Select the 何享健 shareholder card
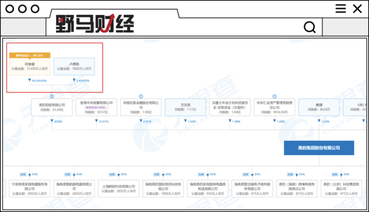The image size is (369, 212). 30,67
